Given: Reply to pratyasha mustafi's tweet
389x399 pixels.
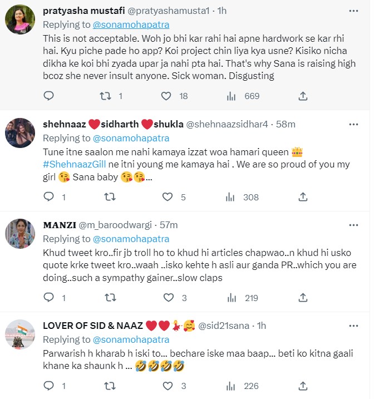Looking at the screenshot, I should click(49, 96).
